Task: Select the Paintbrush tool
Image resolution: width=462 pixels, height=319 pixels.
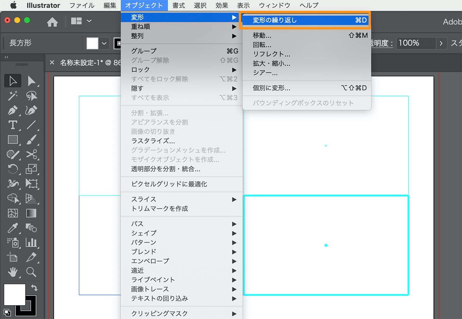Action: 32,140
